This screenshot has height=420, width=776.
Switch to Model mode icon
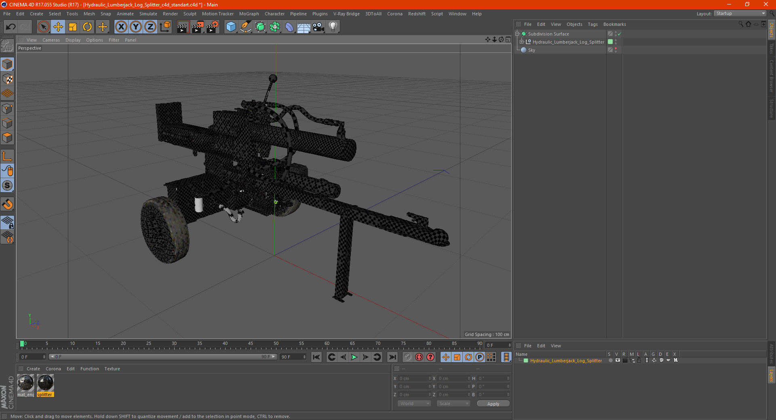7,65
